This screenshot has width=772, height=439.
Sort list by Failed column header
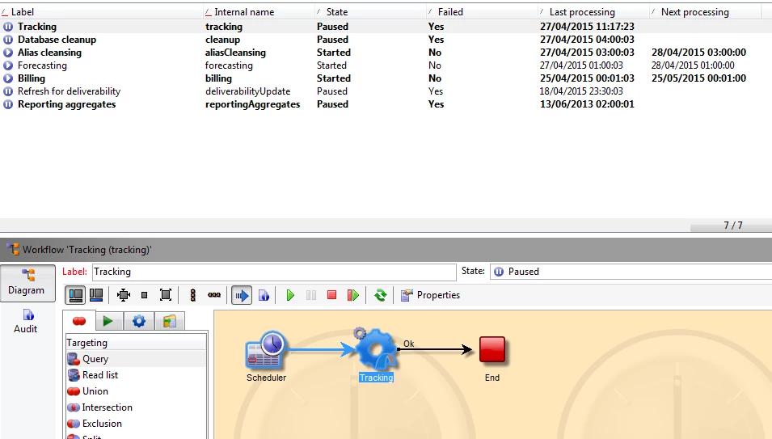point(483,12)
